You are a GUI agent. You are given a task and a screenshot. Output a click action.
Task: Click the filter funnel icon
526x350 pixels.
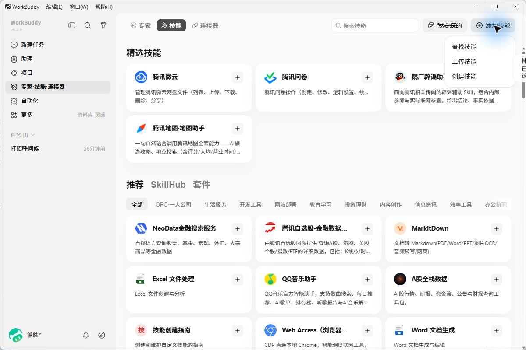pos(103,26)
